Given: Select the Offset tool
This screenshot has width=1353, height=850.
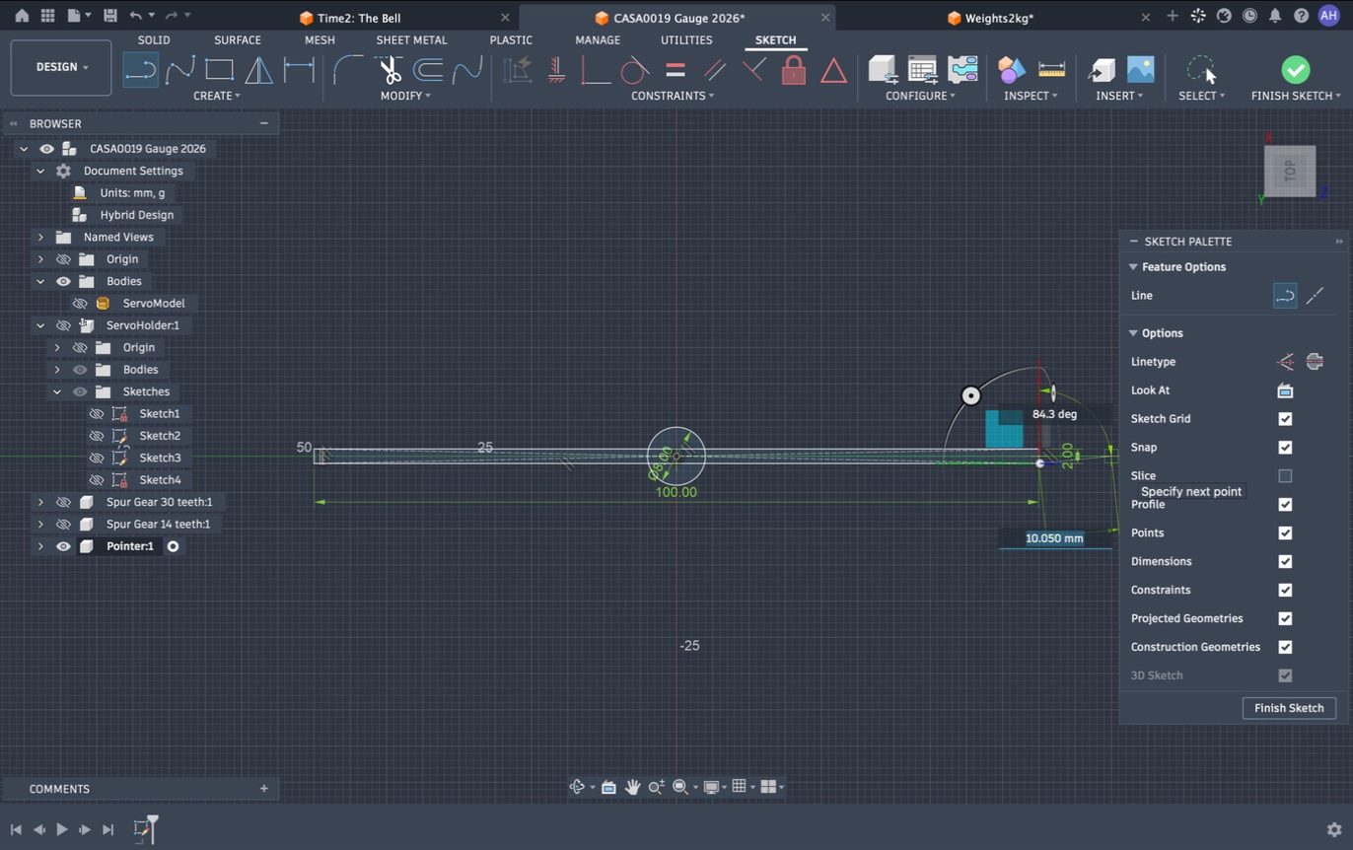Looking at the screenshot, I should click(x=428, y=70).
